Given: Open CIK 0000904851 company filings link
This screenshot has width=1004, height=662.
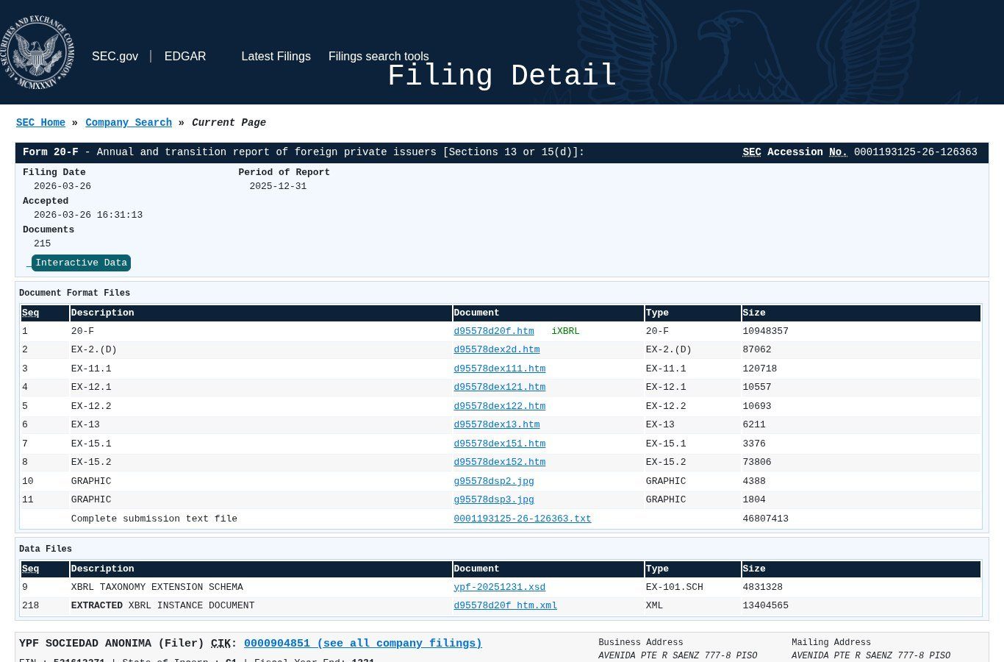Looking at the screenshot, I should point(363,644).
